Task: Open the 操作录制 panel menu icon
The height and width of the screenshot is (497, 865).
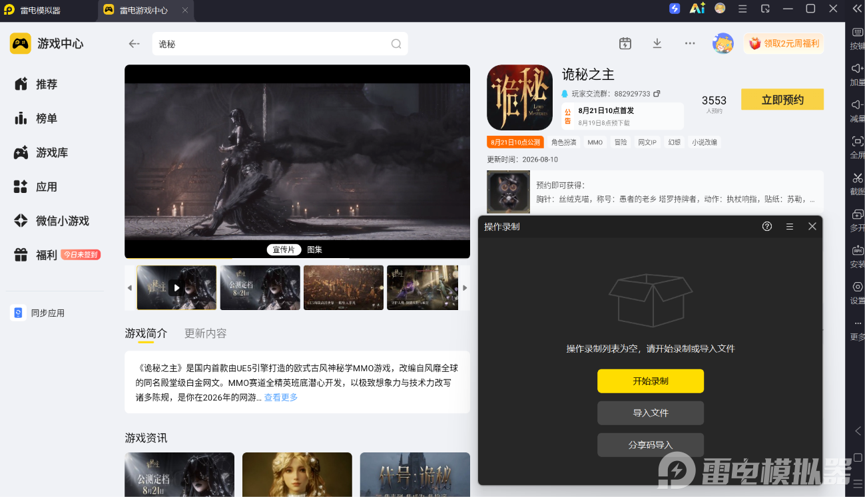Action: pyautogui.click(x=790, y=226)
